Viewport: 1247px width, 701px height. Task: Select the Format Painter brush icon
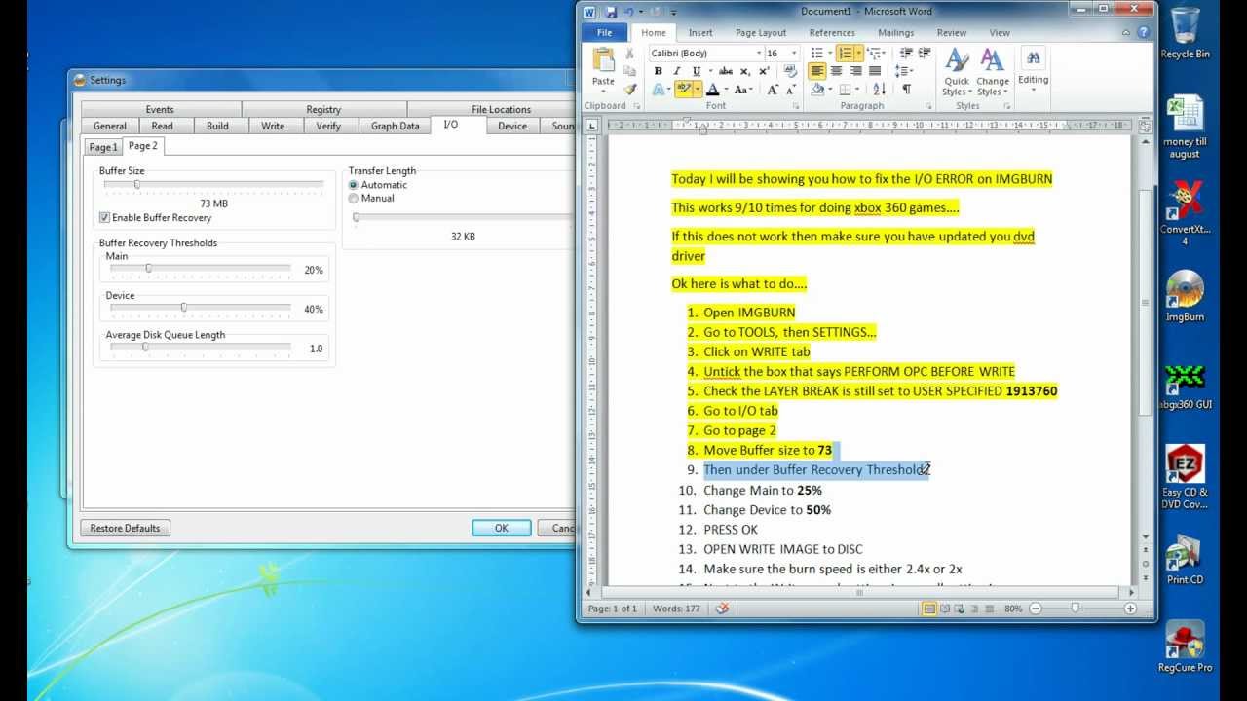point(629,89)
